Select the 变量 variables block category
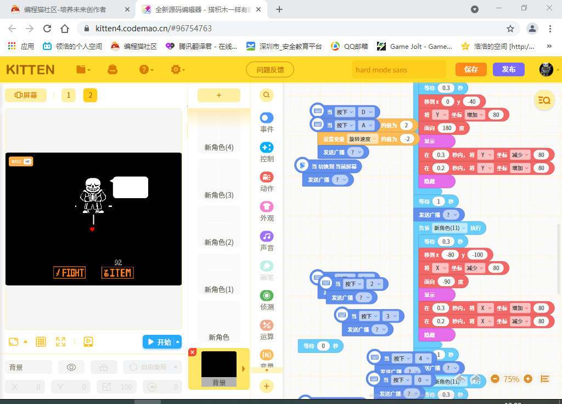Viewport: 562px width, 404px height. tap(267, 358)
